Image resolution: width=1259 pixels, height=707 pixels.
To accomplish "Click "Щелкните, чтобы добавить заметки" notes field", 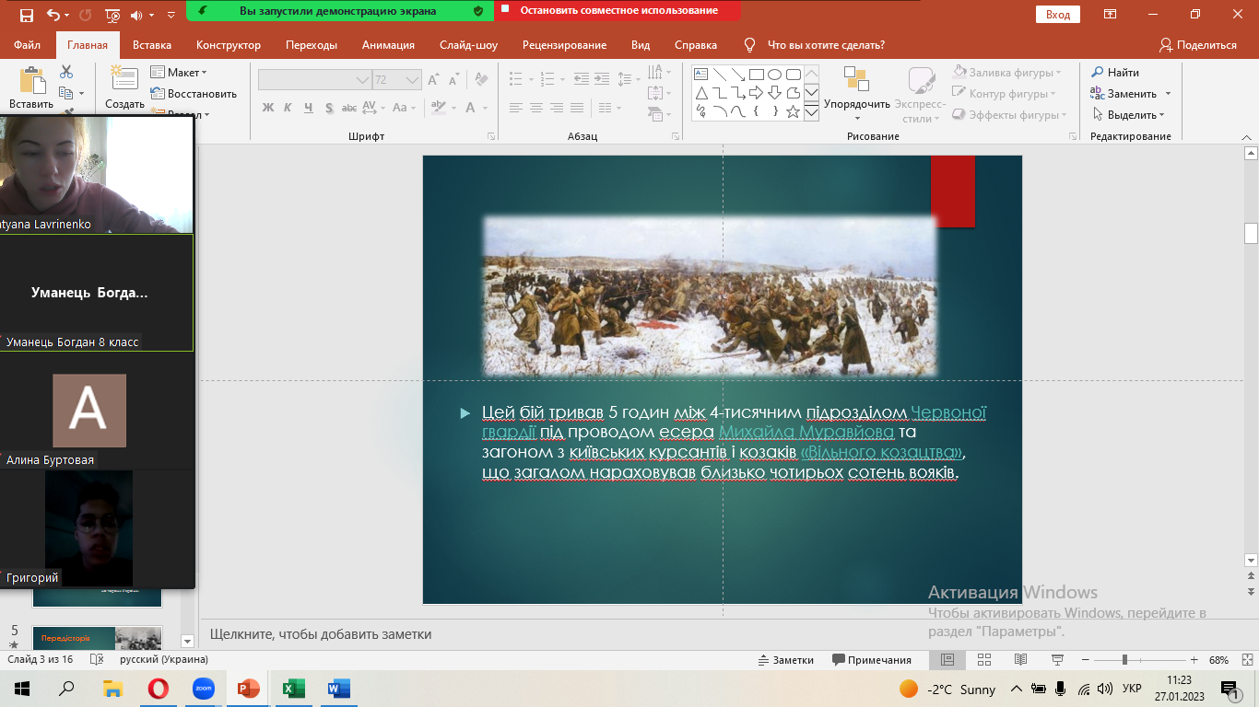I will click(321, 634).
